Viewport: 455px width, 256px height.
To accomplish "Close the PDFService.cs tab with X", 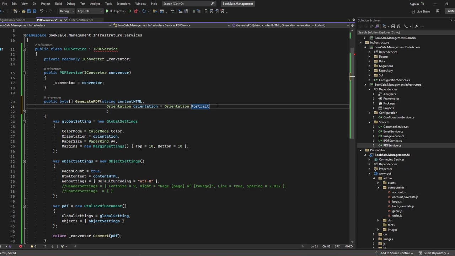I will (65, 20).
